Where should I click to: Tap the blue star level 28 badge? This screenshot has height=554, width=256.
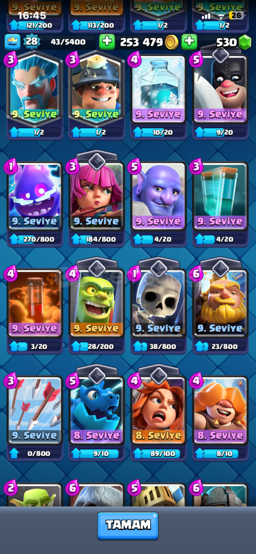pos(32,42)
